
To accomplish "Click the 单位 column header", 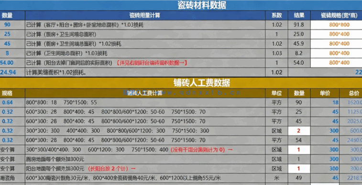I will 276,93.
